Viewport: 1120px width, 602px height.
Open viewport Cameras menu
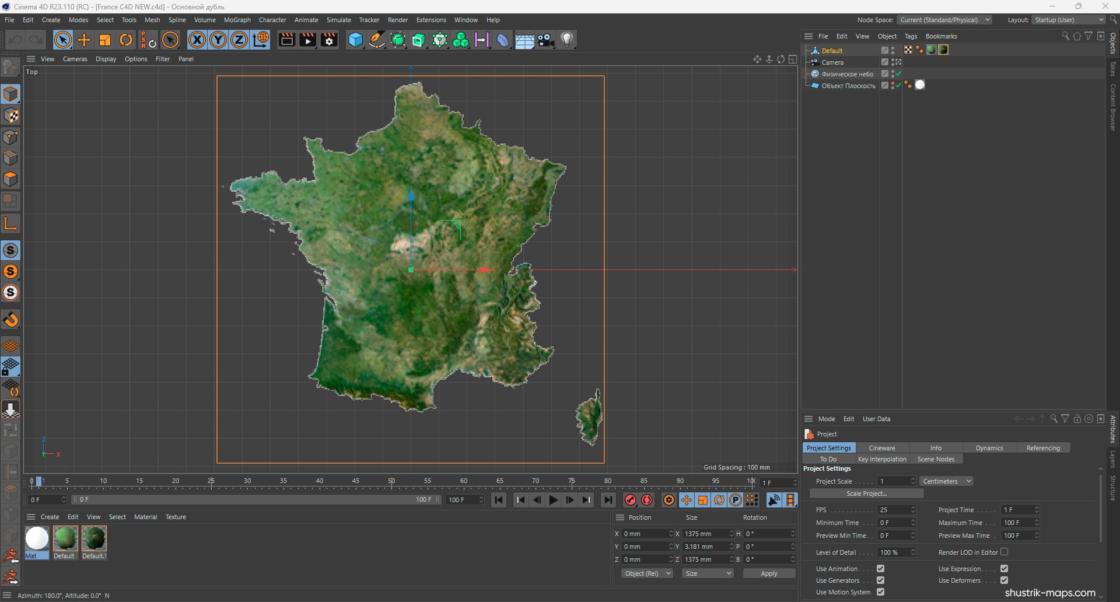tap(75, 59)
